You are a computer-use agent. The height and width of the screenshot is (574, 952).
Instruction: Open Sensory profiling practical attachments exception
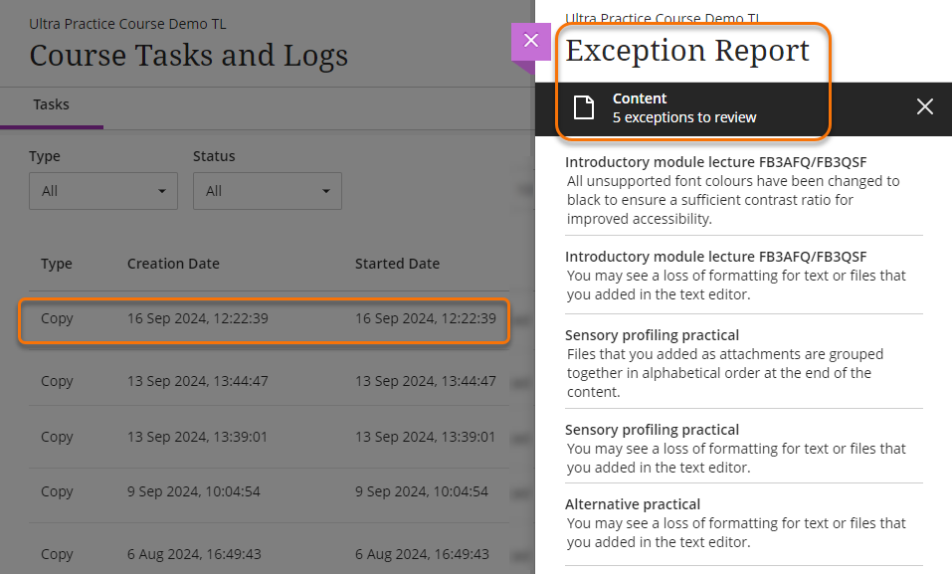pos(652,335)
